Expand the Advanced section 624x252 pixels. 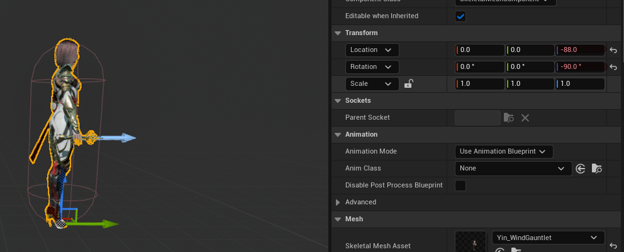[338, 202]
